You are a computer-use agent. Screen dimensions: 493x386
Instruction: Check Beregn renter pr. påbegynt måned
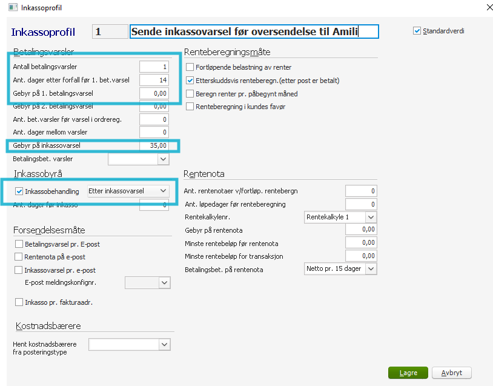(x=190, y=94)
